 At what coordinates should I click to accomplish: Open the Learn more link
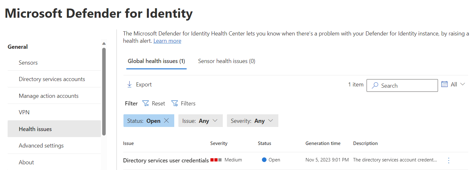coord(167,41)
